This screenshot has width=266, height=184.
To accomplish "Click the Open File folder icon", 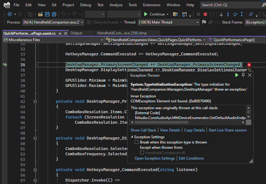I will coord(40,14).
